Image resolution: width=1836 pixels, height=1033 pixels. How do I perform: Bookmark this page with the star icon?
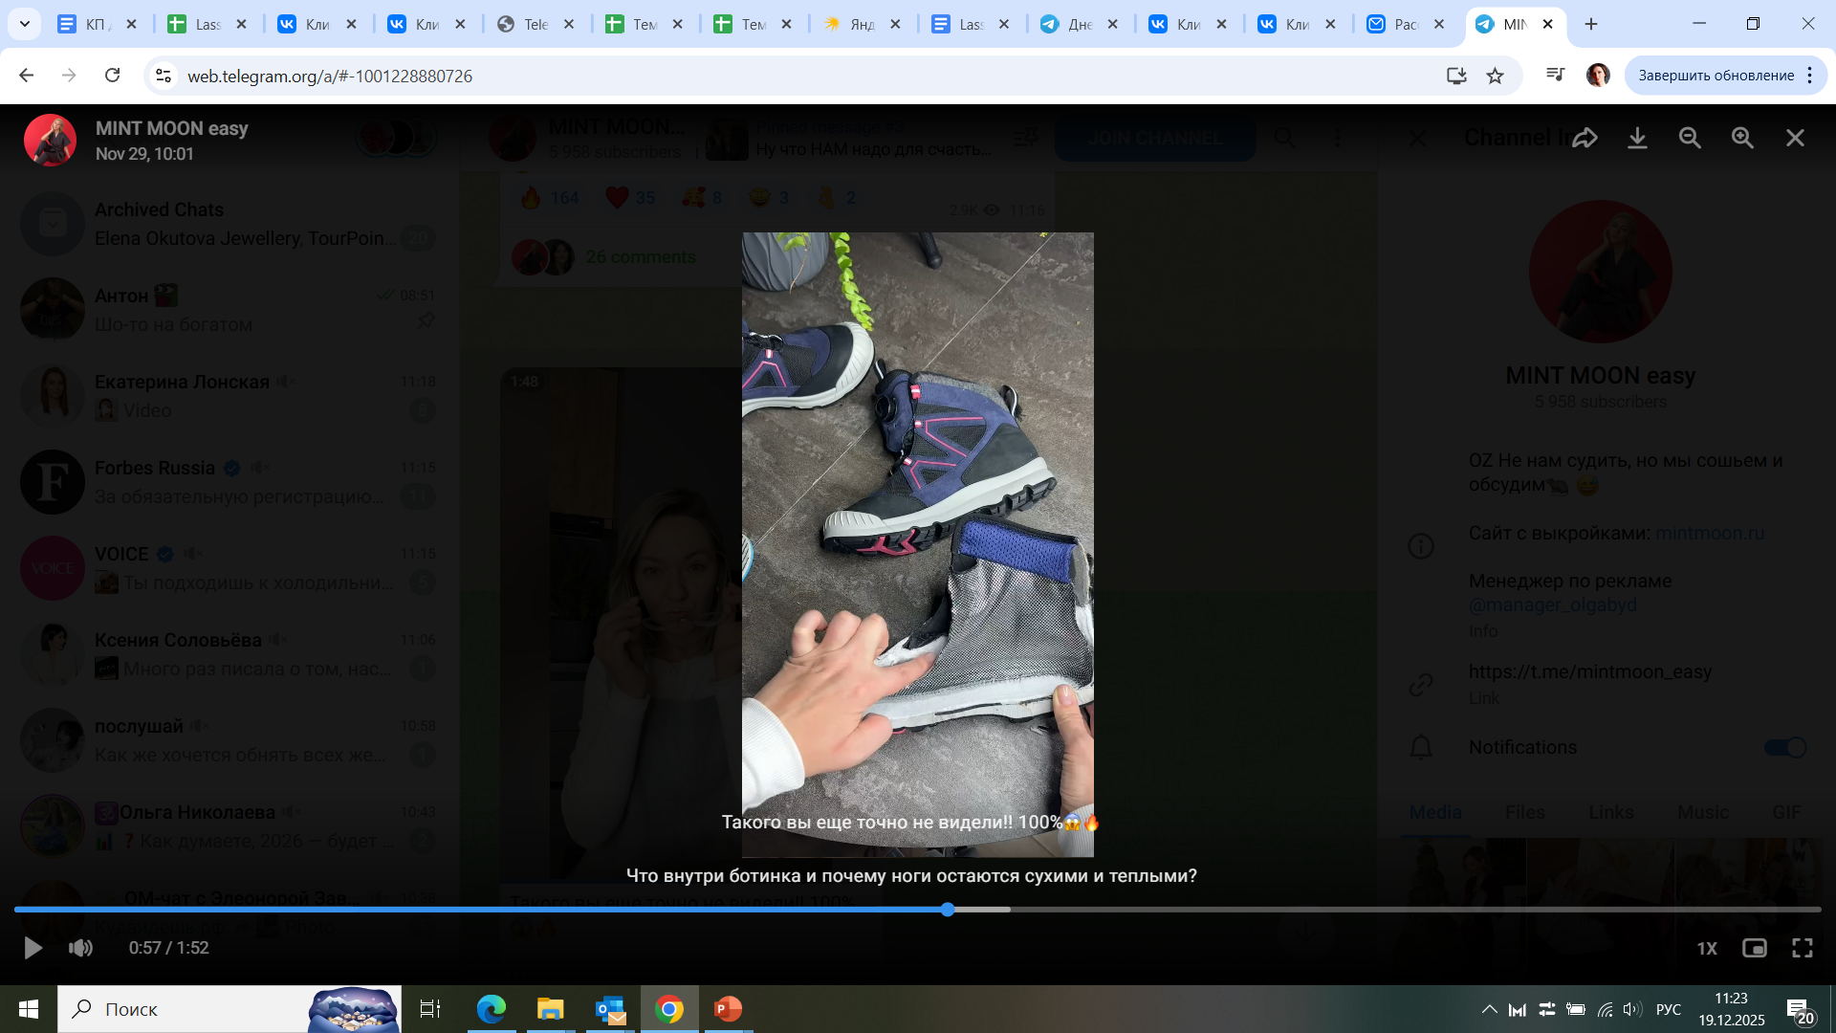tap(1496, 76)
